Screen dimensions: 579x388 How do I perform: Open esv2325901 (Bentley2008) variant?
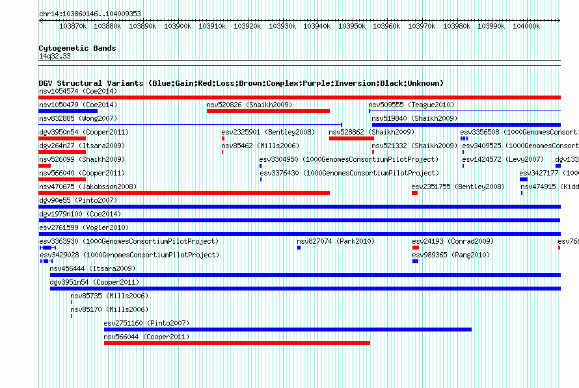pyautogui.click(x=268, y=132)
